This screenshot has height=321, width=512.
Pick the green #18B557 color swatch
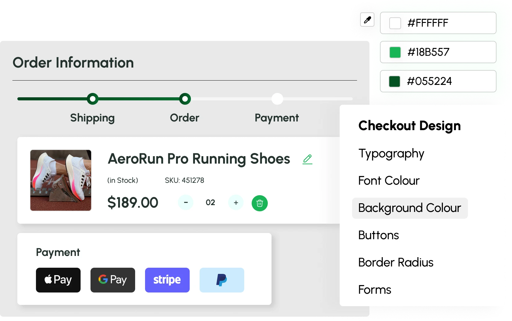pyautogui.click(x=395, y=52)
